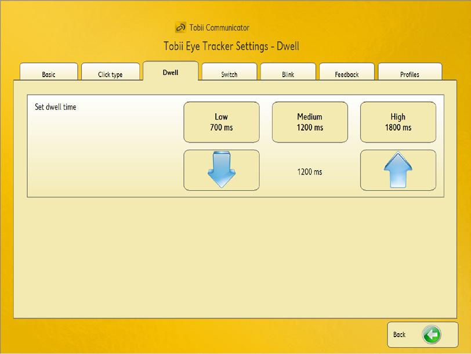Screen dimensions: 471x354
Task: Open the Click type tab
Action: (110, 71)
